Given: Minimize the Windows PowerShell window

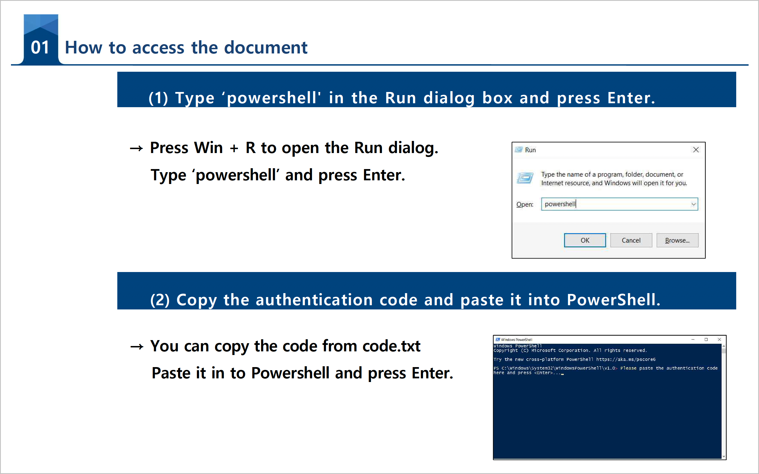Looking at the screenshot, I should tap(693, 340).
